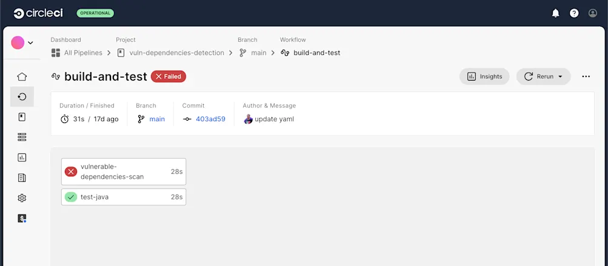Image resolution: width=608 pixels, height=266 pixels.
Task: Click the green check icon on test-java
Action: (71, 197)
